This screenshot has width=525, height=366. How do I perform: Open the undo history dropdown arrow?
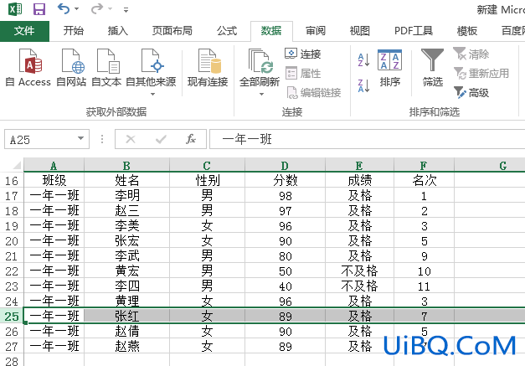click(77, 9)
